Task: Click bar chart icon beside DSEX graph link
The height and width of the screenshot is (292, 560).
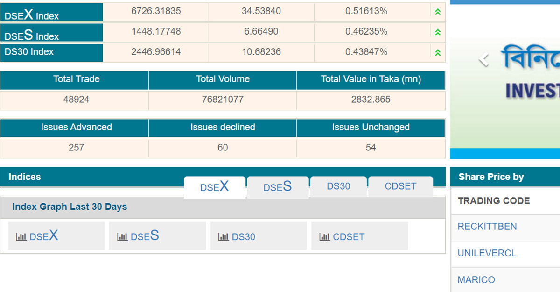Action: (x=21, y=237)
